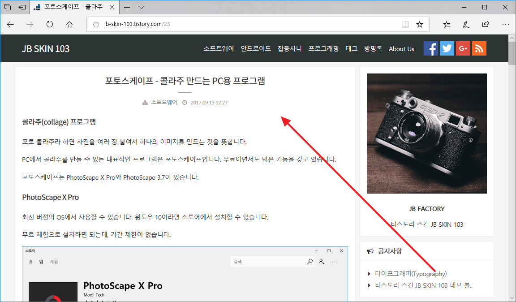Add web notes with pen
This screenshot has width=516, height=302.
pos(466,24)
